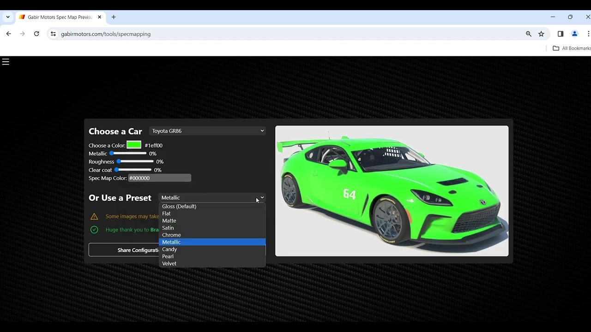Open the site information icon in address bar
This screenshot has width=591, height=332.
tap(53, 34)
